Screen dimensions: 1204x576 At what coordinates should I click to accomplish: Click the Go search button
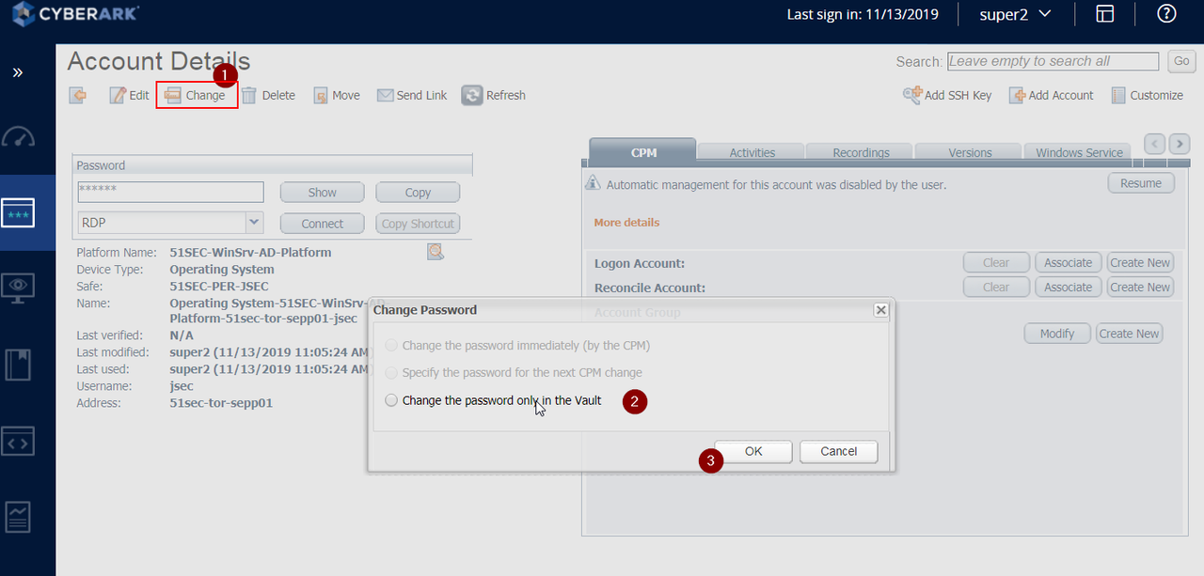click(1181, 61)
